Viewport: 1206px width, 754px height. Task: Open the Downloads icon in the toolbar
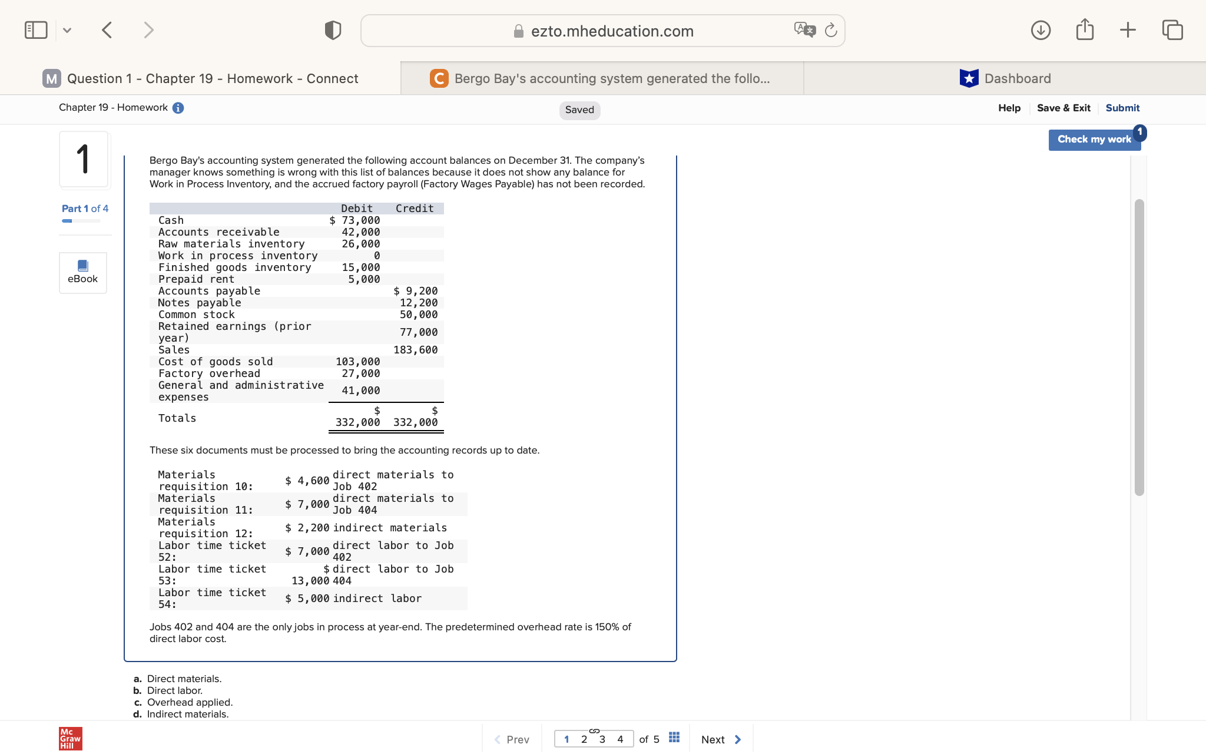tap(1041, 29)
